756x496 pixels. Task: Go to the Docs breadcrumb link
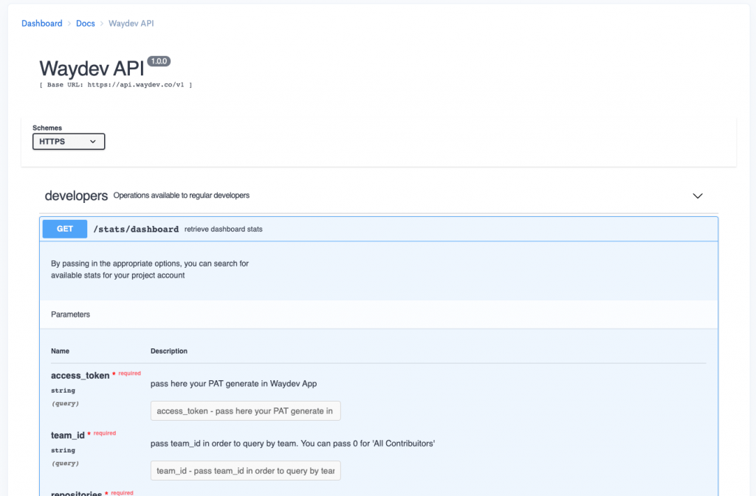coord(86,23)
